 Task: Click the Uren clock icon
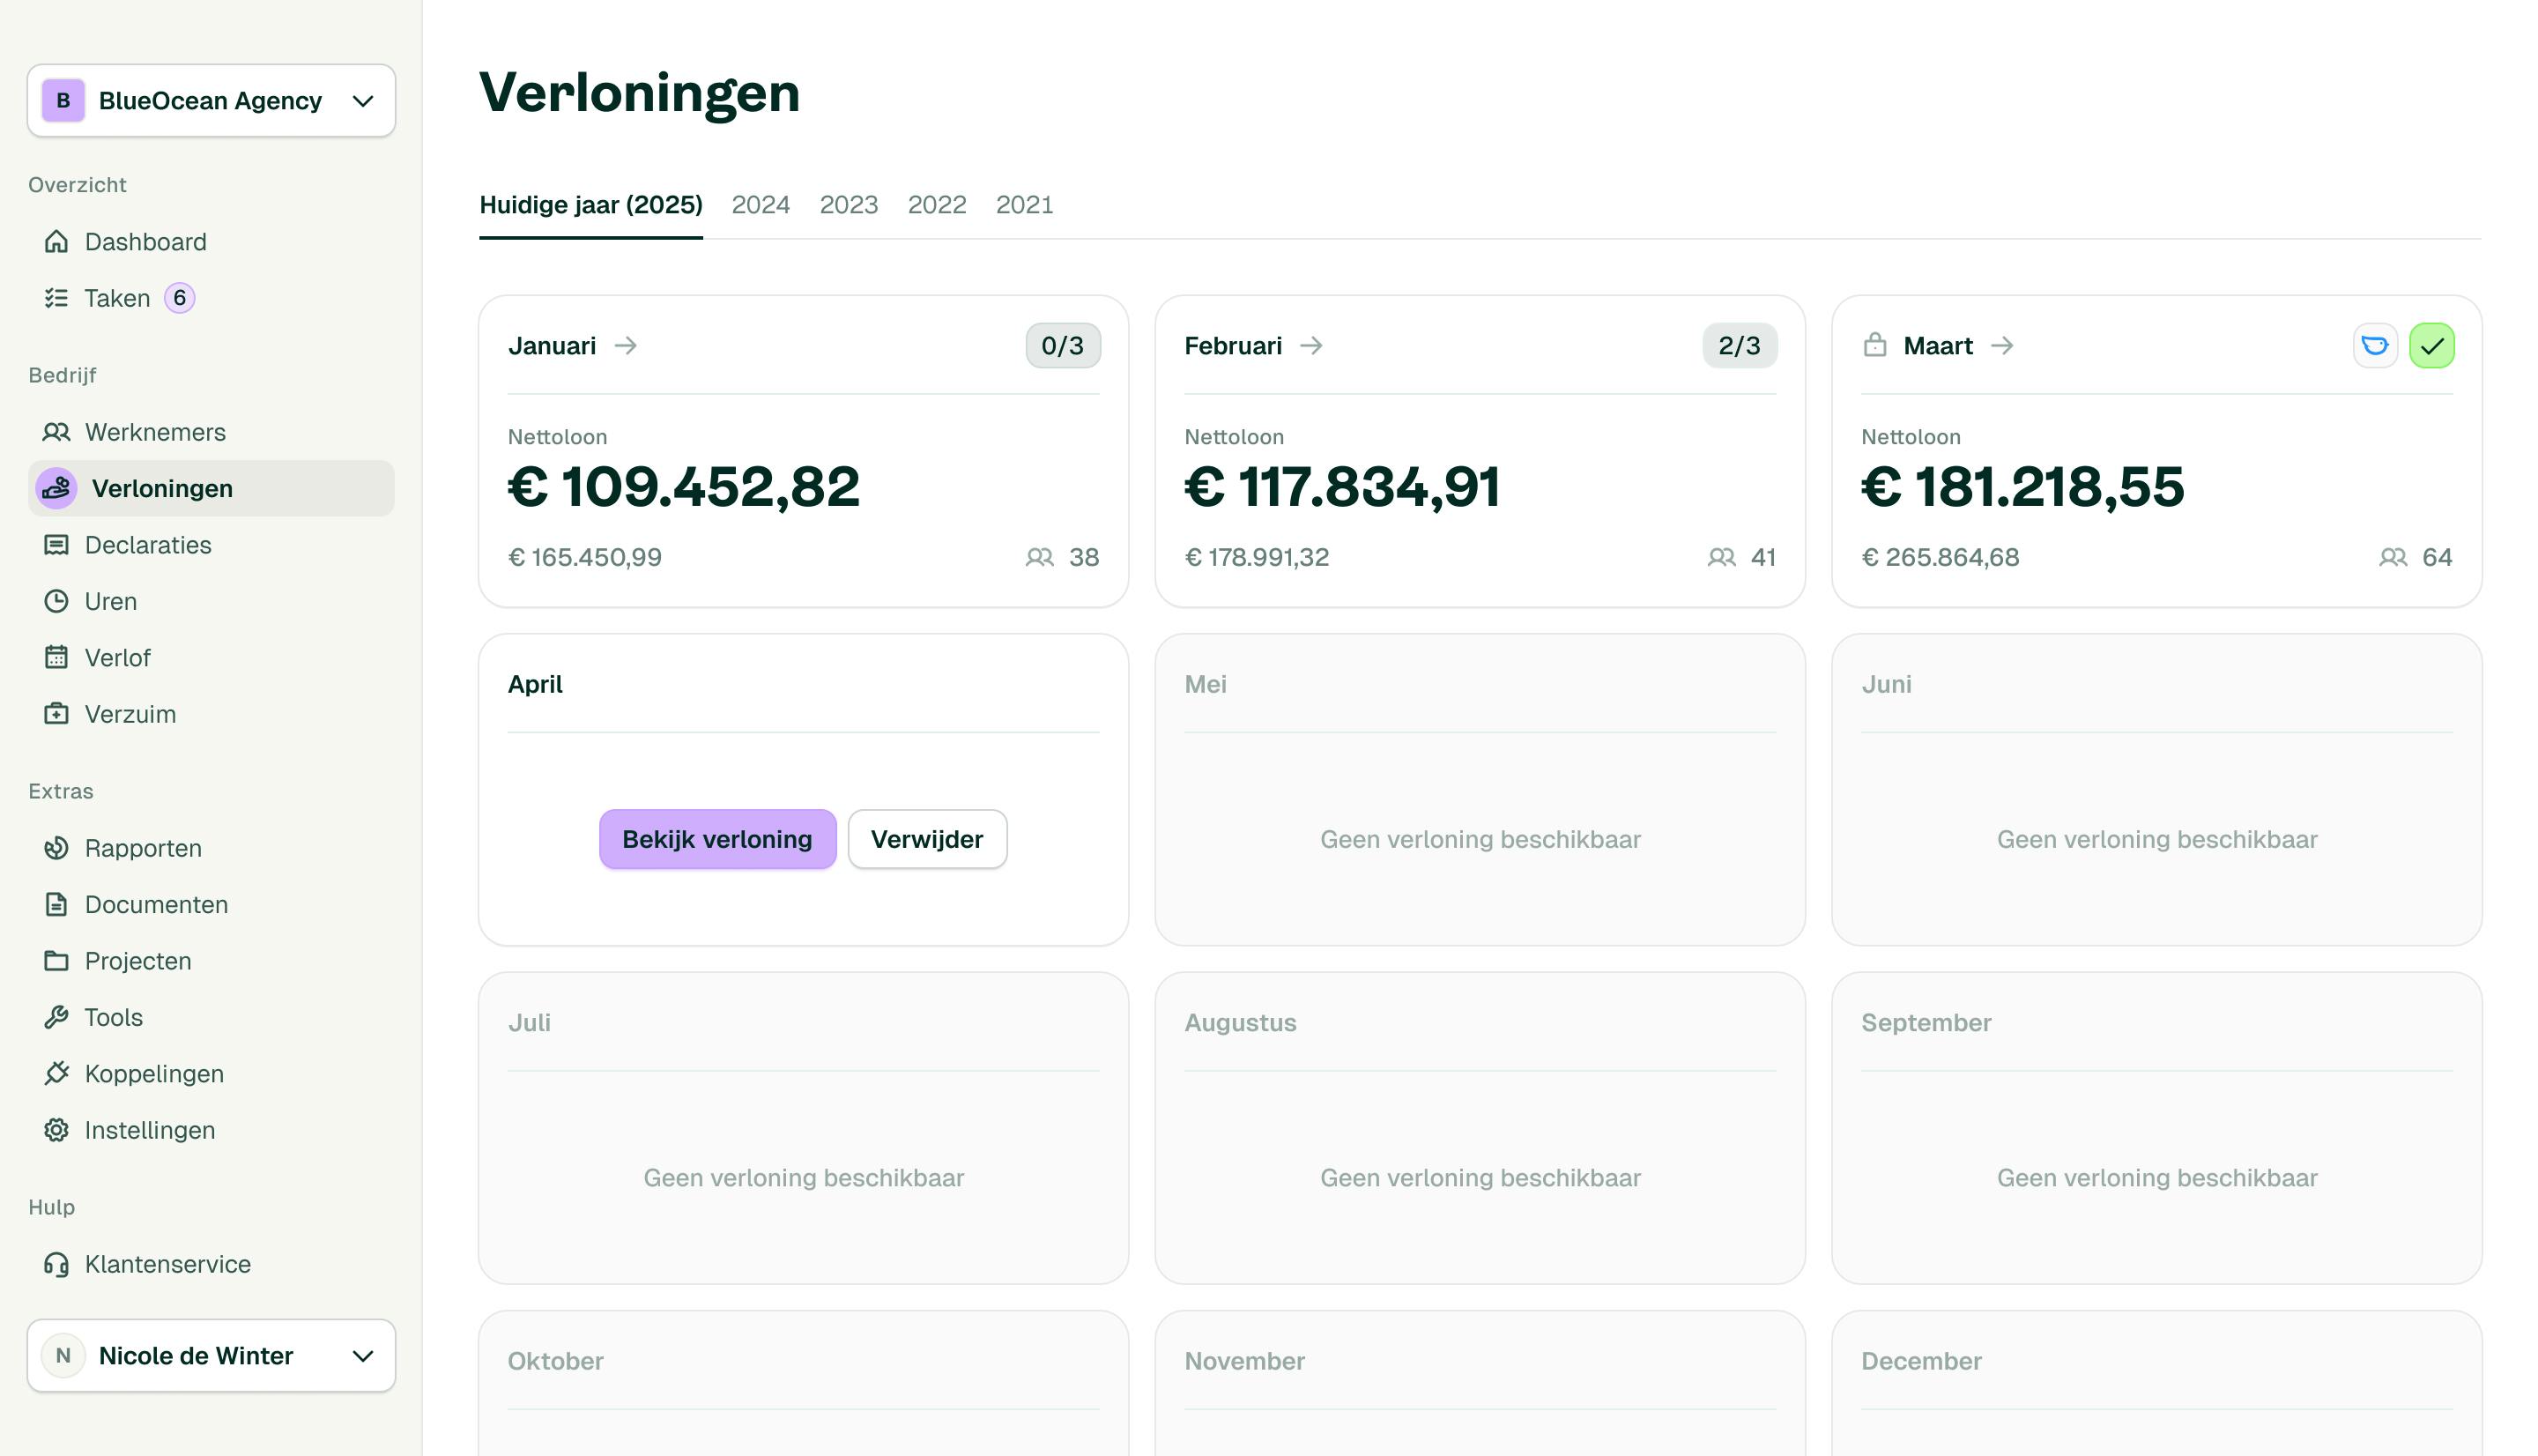tap(56, 601)
